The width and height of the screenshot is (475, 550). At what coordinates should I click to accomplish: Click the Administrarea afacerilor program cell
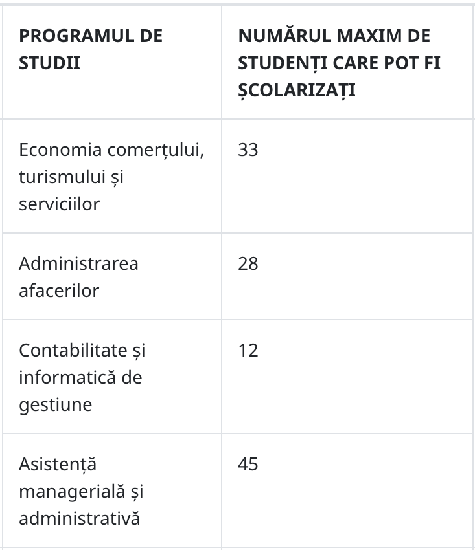(112, 276)
